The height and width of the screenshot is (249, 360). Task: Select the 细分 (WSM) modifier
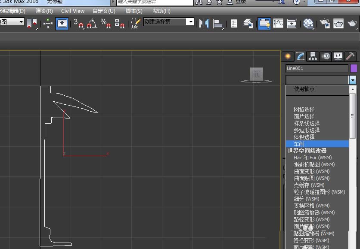pos(307,199)
